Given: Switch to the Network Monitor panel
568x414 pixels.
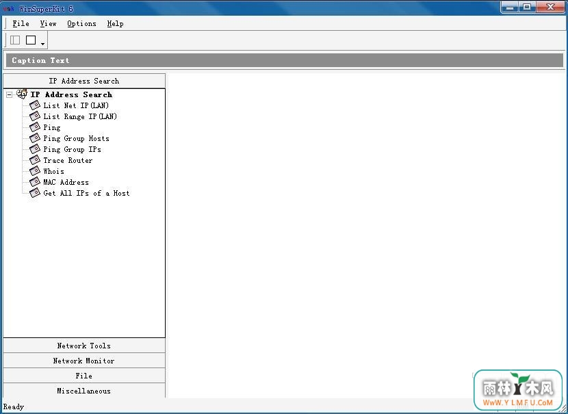Looking at the screenshot, I should 84,361.
